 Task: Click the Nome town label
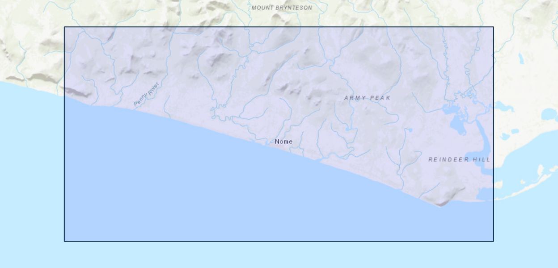[283, 142]
